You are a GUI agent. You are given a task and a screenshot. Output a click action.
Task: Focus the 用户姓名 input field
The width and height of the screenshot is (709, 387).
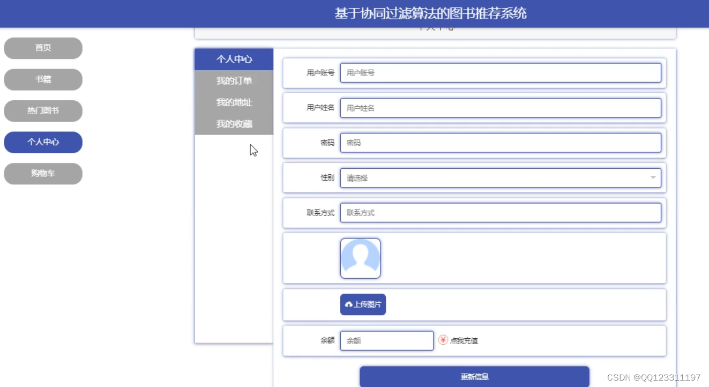tap(501, 108)
